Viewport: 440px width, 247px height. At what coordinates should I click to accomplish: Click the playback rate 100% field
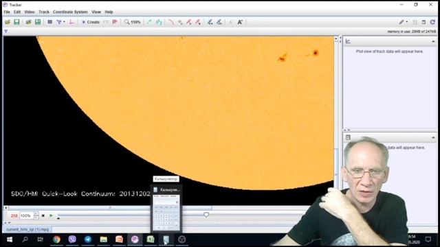[26, 215]
